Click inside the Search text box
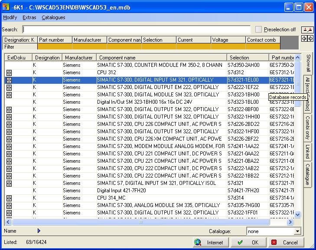Screen dimensions: 316x250 pyautogui.click(x=137, y=30)
